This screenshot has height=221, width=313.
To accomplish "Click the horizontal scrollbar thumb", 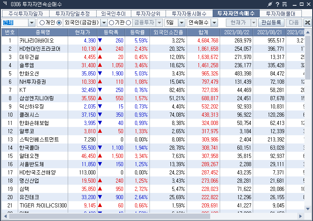I will click(109, 216).
